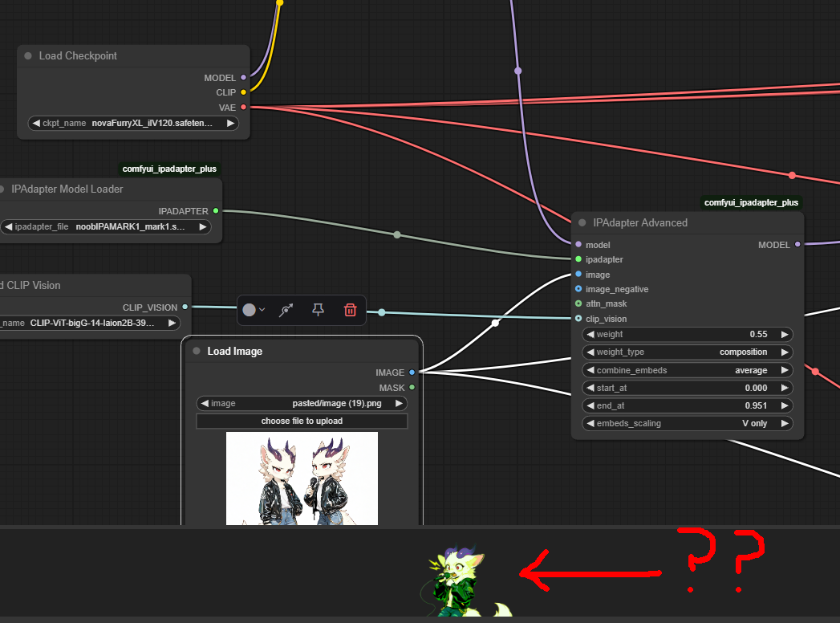840x623 pixels.
Task: Decrease weight with left arrow
Action: pyautogui.click(x=590, y=334)
